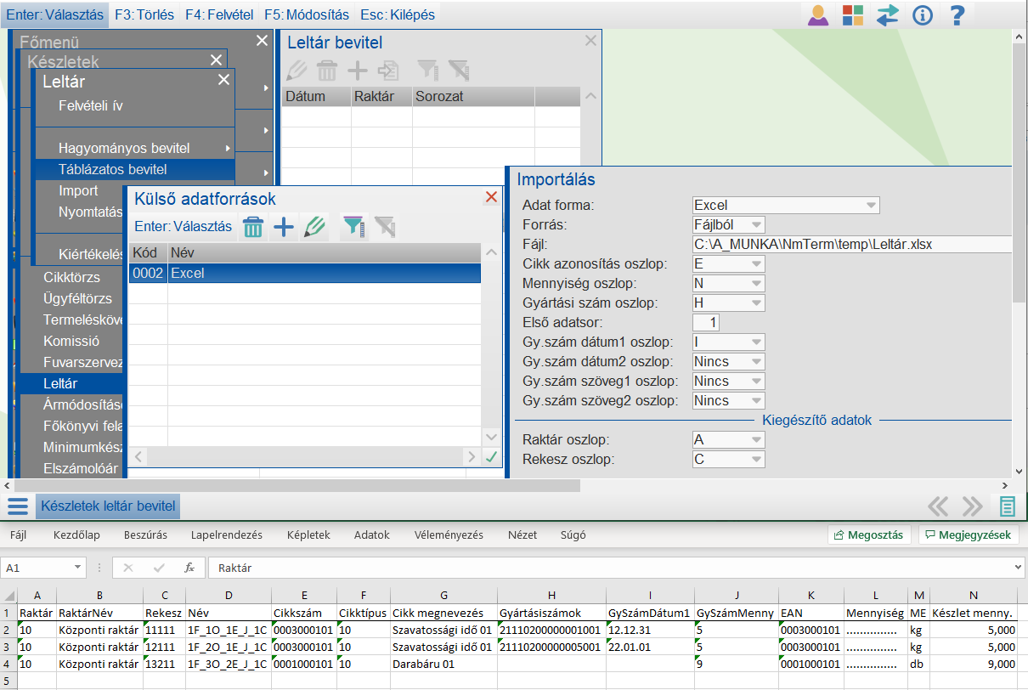Click the Első adatsor input field
This screenshot has height=690, width=1028.
point(706,322)
